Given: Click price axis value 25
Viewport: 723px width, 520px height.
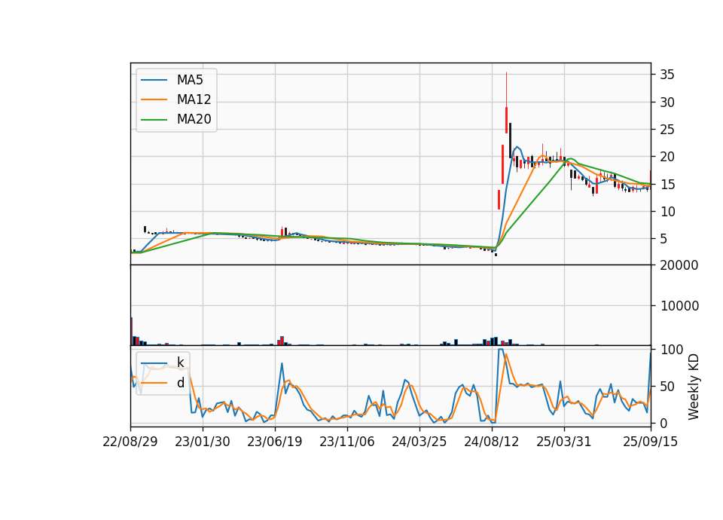Looking at the screenshot, I should point(667,130).
